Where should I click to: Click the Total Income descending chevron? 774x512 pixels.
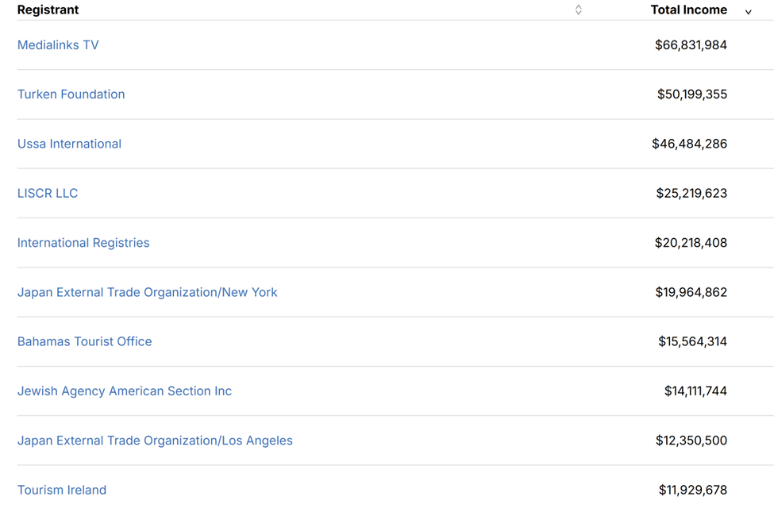click(748, 11)
